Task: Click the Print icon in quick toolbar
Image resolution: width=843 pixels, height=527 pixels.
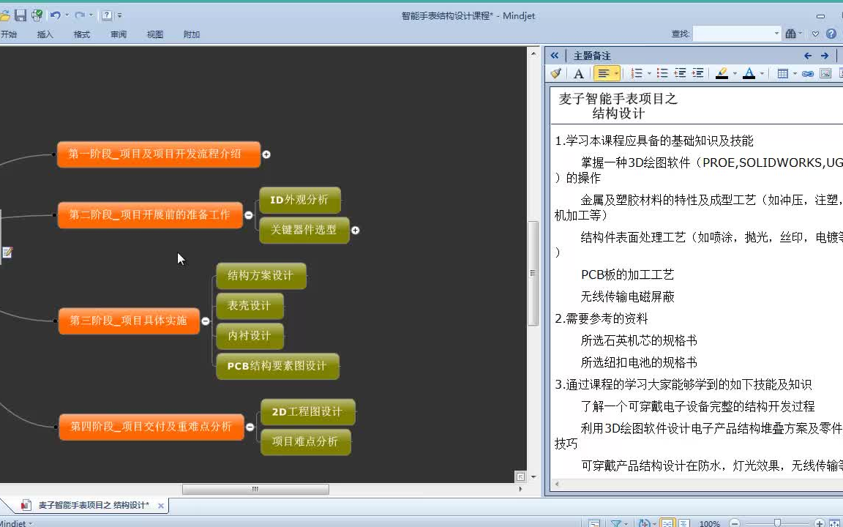Action: point(37,15)
